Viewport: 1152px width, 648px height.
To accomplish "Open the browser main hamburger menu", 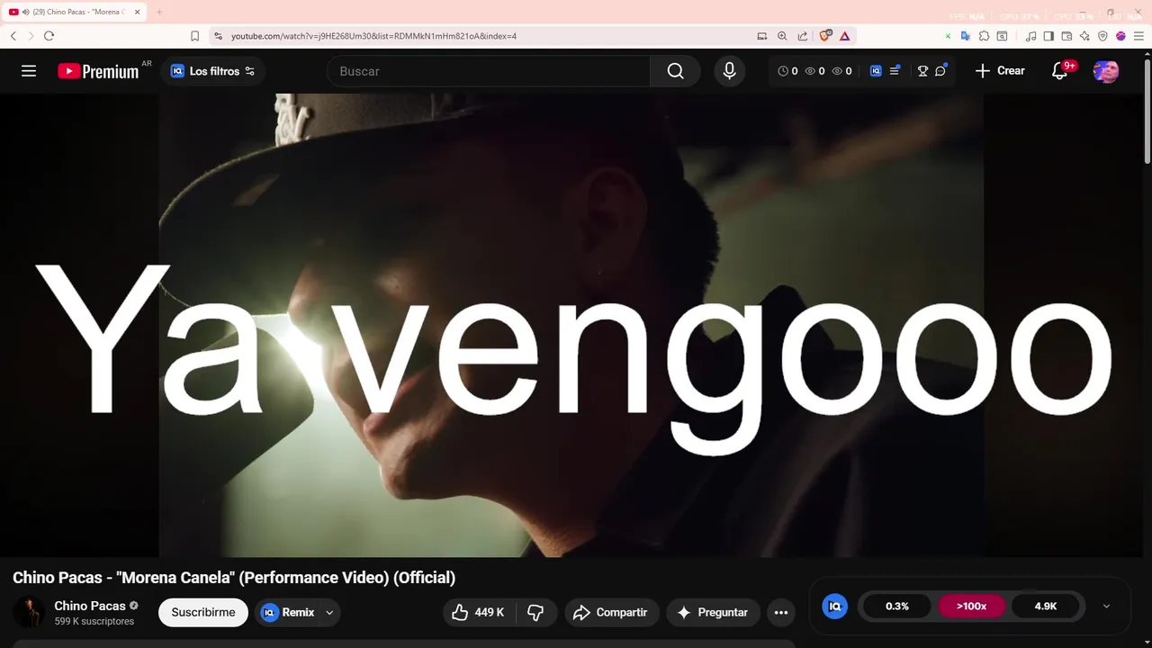I will [x=1138, y=36].
